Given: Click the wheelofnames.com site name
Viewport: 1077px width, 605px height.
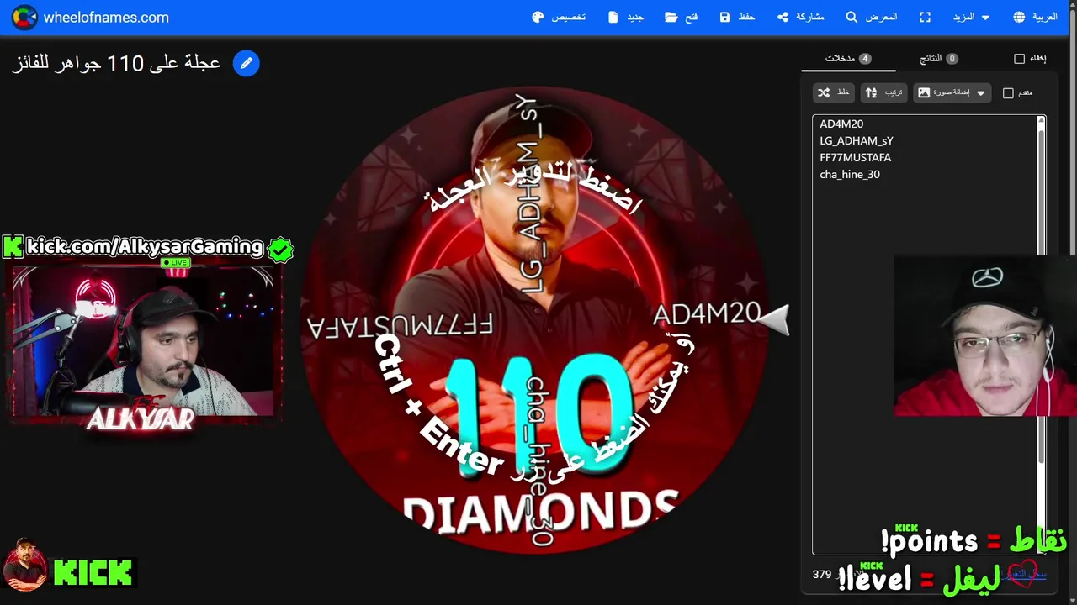Looking at the screenshot, I should coord(106,17).
